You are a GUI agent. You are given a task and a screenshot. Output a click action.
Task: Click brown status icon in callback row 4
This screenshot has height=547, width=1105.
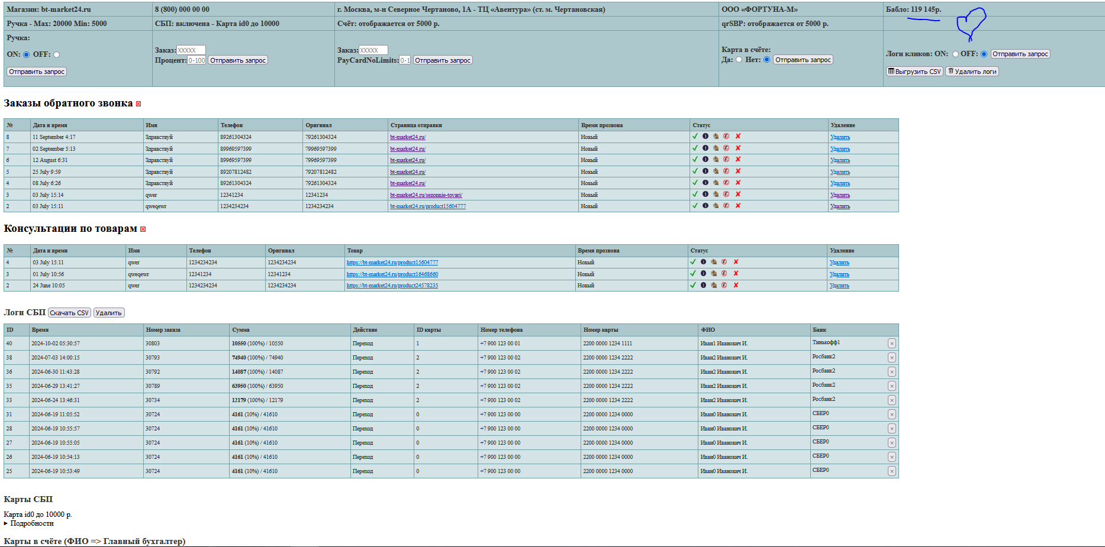pyautogui.click(x=716, y=183)
